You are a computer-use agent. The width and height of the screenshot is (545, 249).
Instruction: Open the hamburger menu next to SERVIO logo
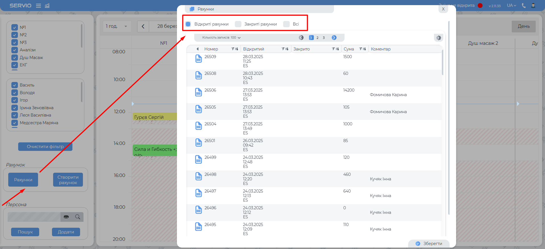[x=38, y=6]
